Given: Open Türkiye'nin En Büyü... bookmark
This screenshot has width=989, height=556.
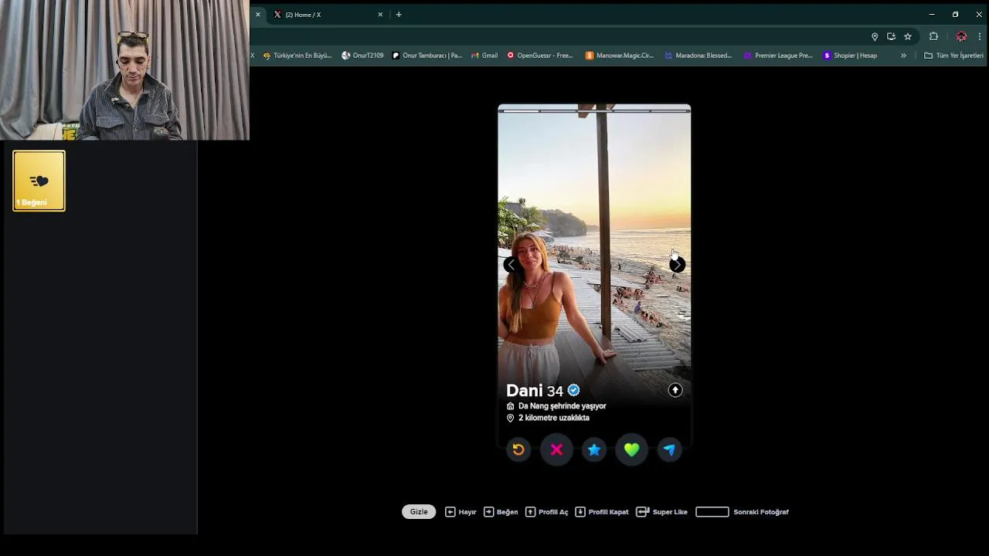Looking at the screenshot, I should 297,56.
